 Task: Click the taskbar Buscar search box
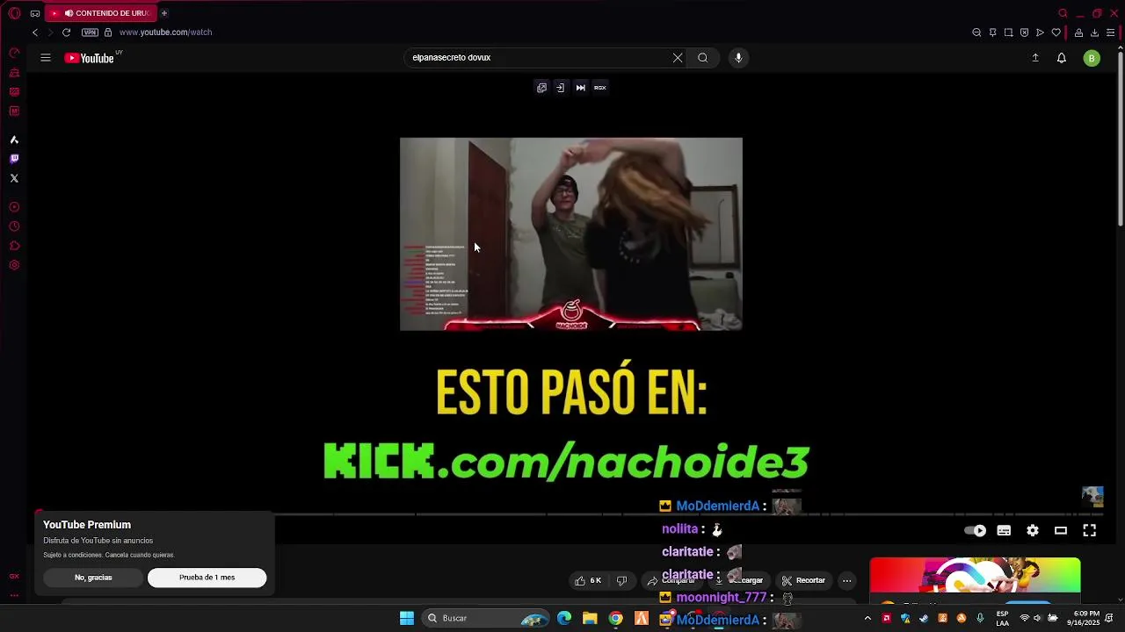(485, 618)
